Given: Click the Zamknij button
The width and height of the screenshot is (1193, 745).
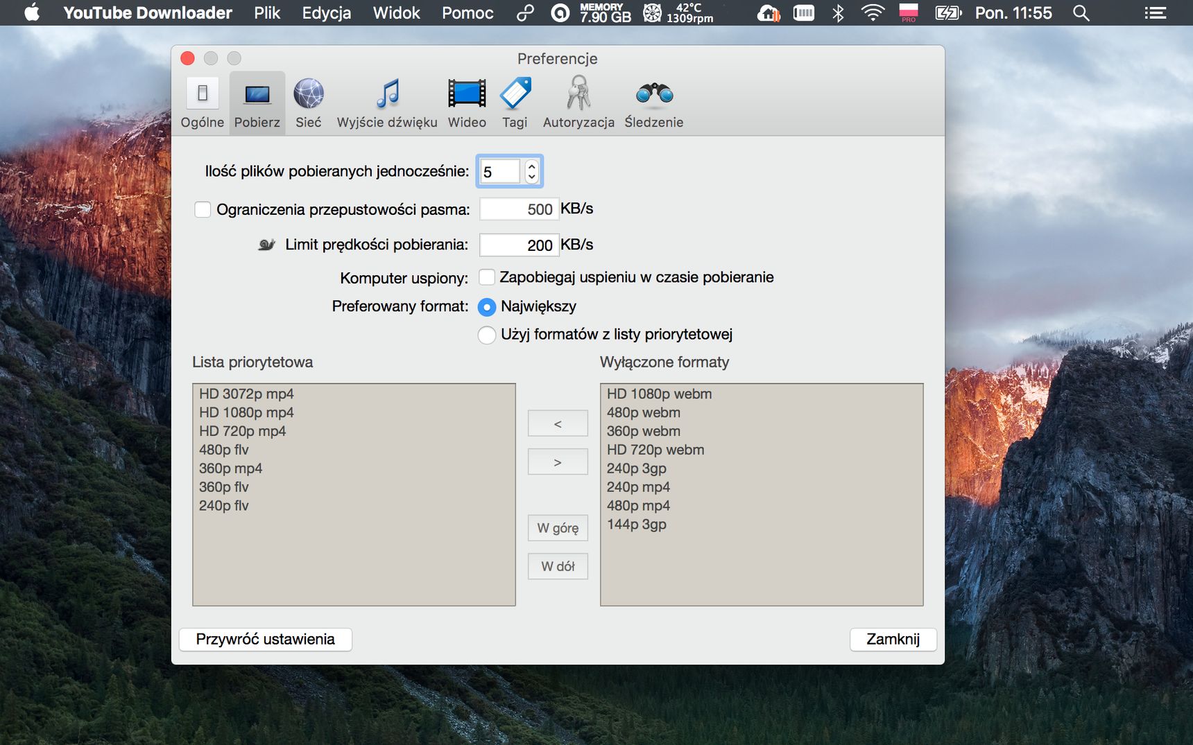Looking at the screenshot, I should 893,639.
